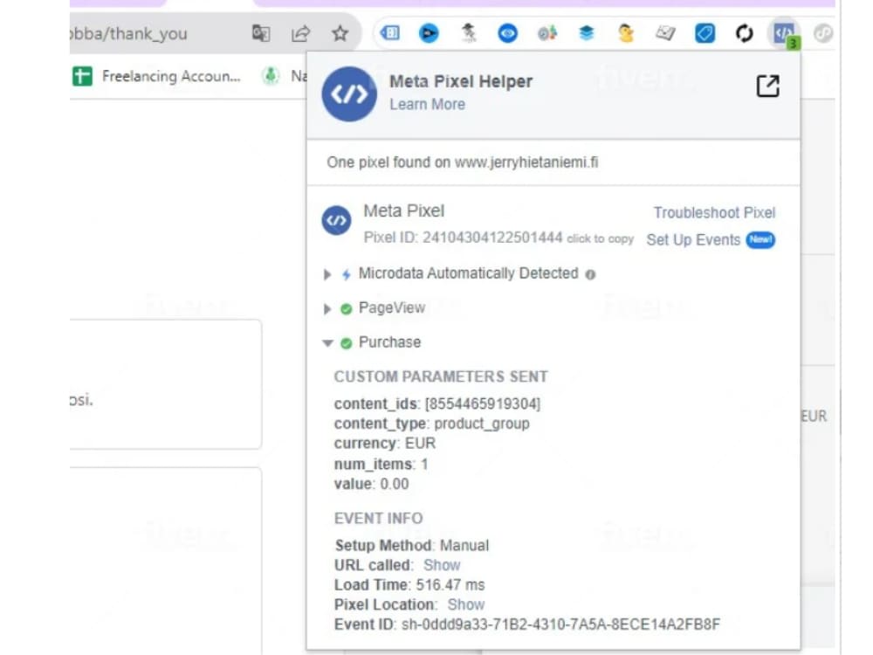Click the bookmark next to Freelancing Accounting
Image resolution: width=873 pixels, height=655 pixels.
point(83,76)
